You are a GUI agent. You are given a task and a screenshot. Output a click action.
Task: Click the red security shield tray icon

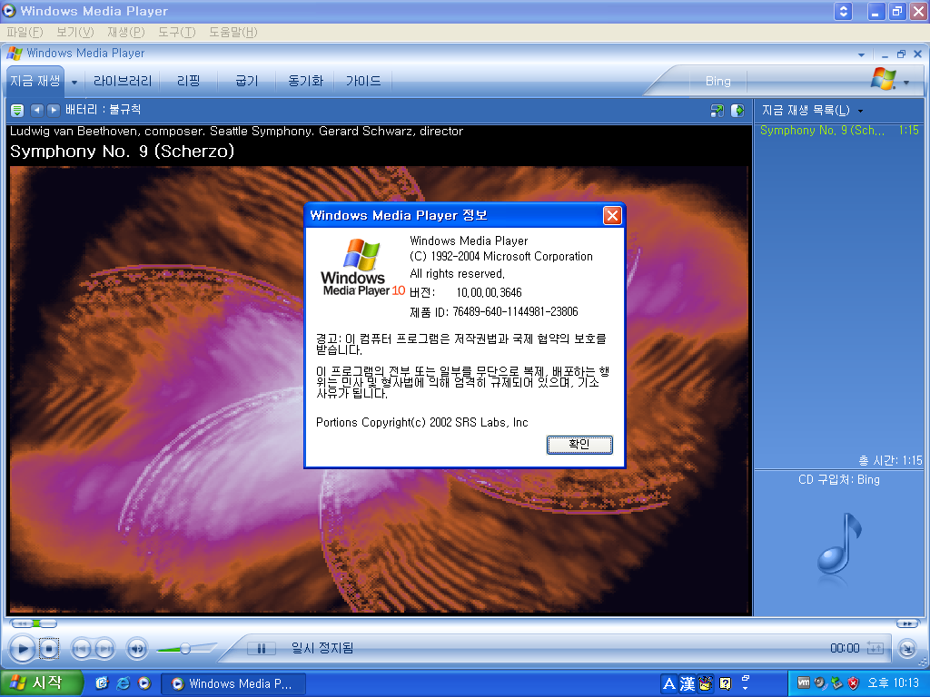tap(853, 683)
